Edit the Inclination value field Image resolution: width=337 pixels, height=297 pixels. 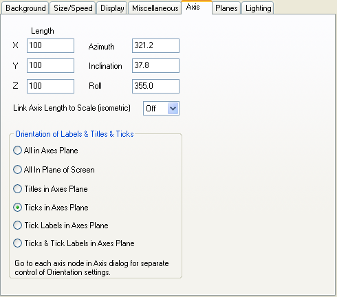[x=155, y=65]
